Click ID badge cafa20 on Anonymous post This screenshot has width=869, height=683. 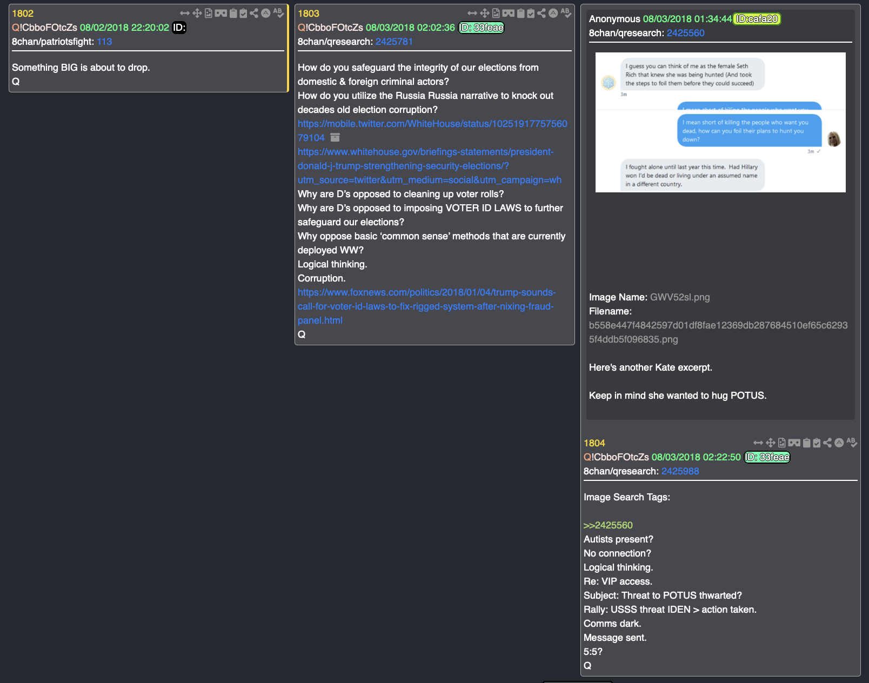pos(757,19)
